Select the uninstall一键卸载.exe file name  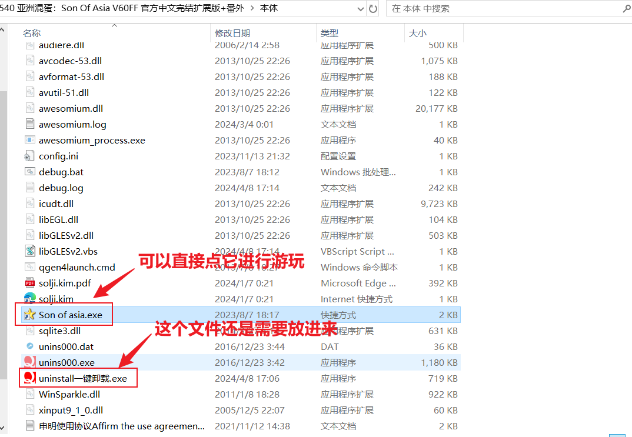(x=82, y=379)
